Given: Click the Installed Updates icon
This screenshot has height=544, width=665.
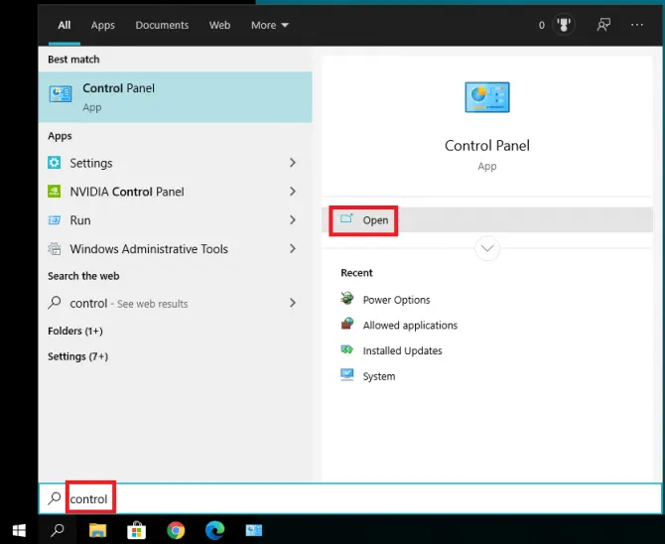Looking at the screenshot, I should click(347, 349).
